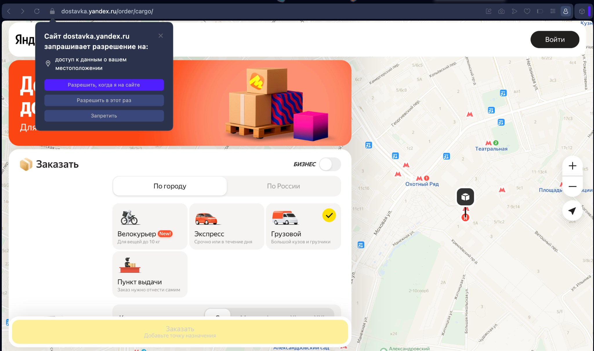
Task: Choose the Пункт выдачи option
Action: click(x=150, y=274)
